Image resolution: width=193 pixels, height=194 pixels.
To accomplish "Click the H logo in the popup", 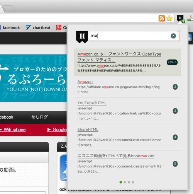I will 82,36.
